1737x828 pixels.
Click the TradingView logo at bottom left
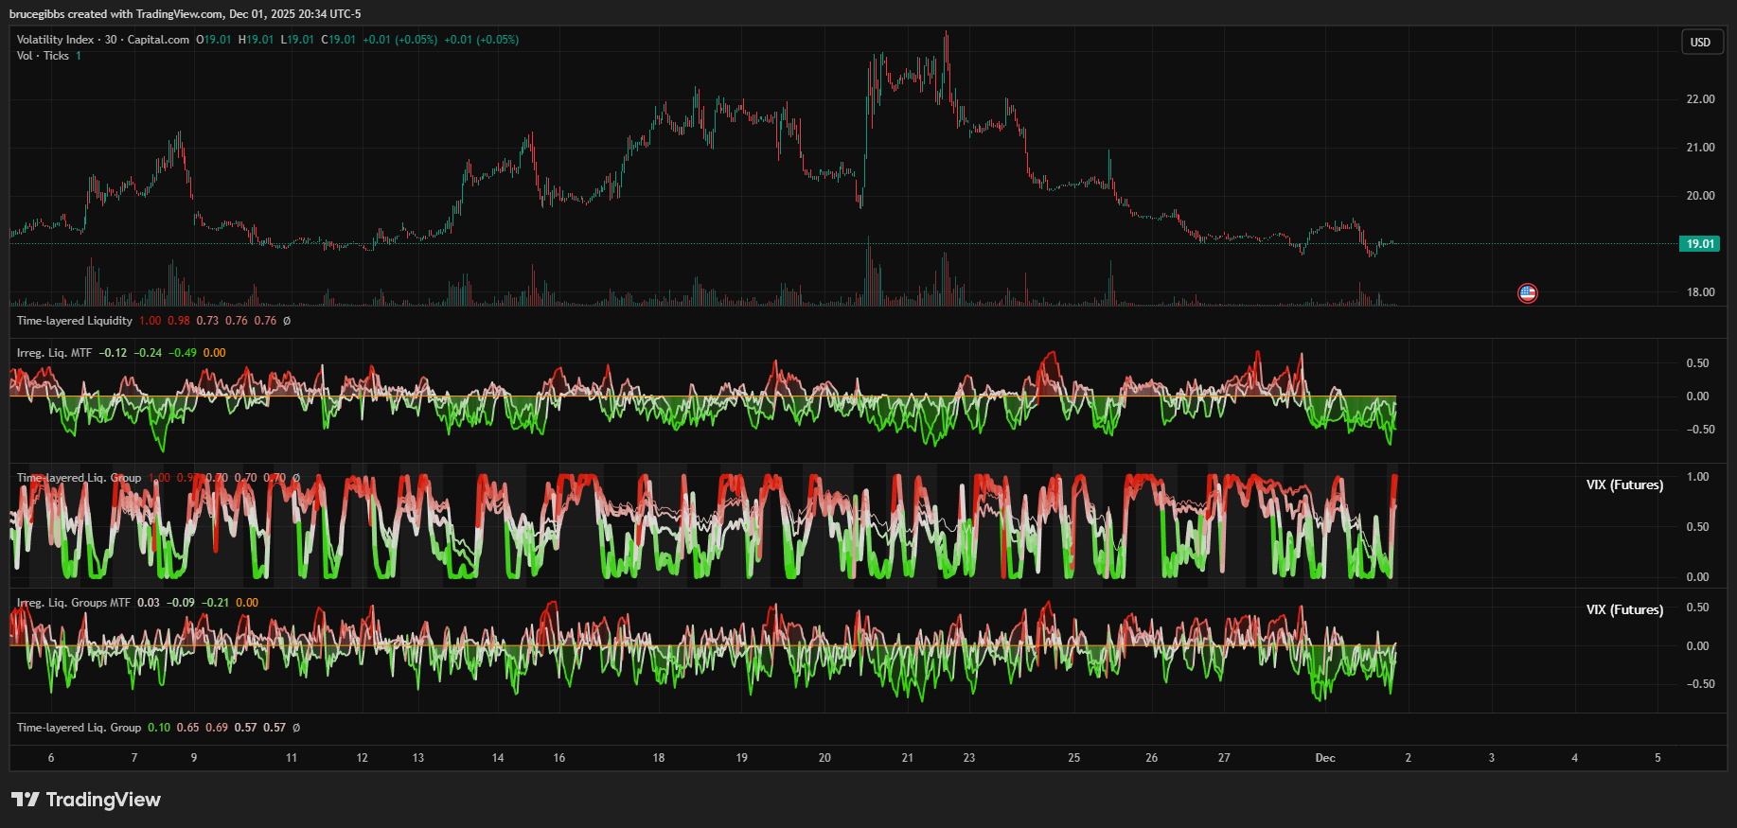click(x=86, y=800)
